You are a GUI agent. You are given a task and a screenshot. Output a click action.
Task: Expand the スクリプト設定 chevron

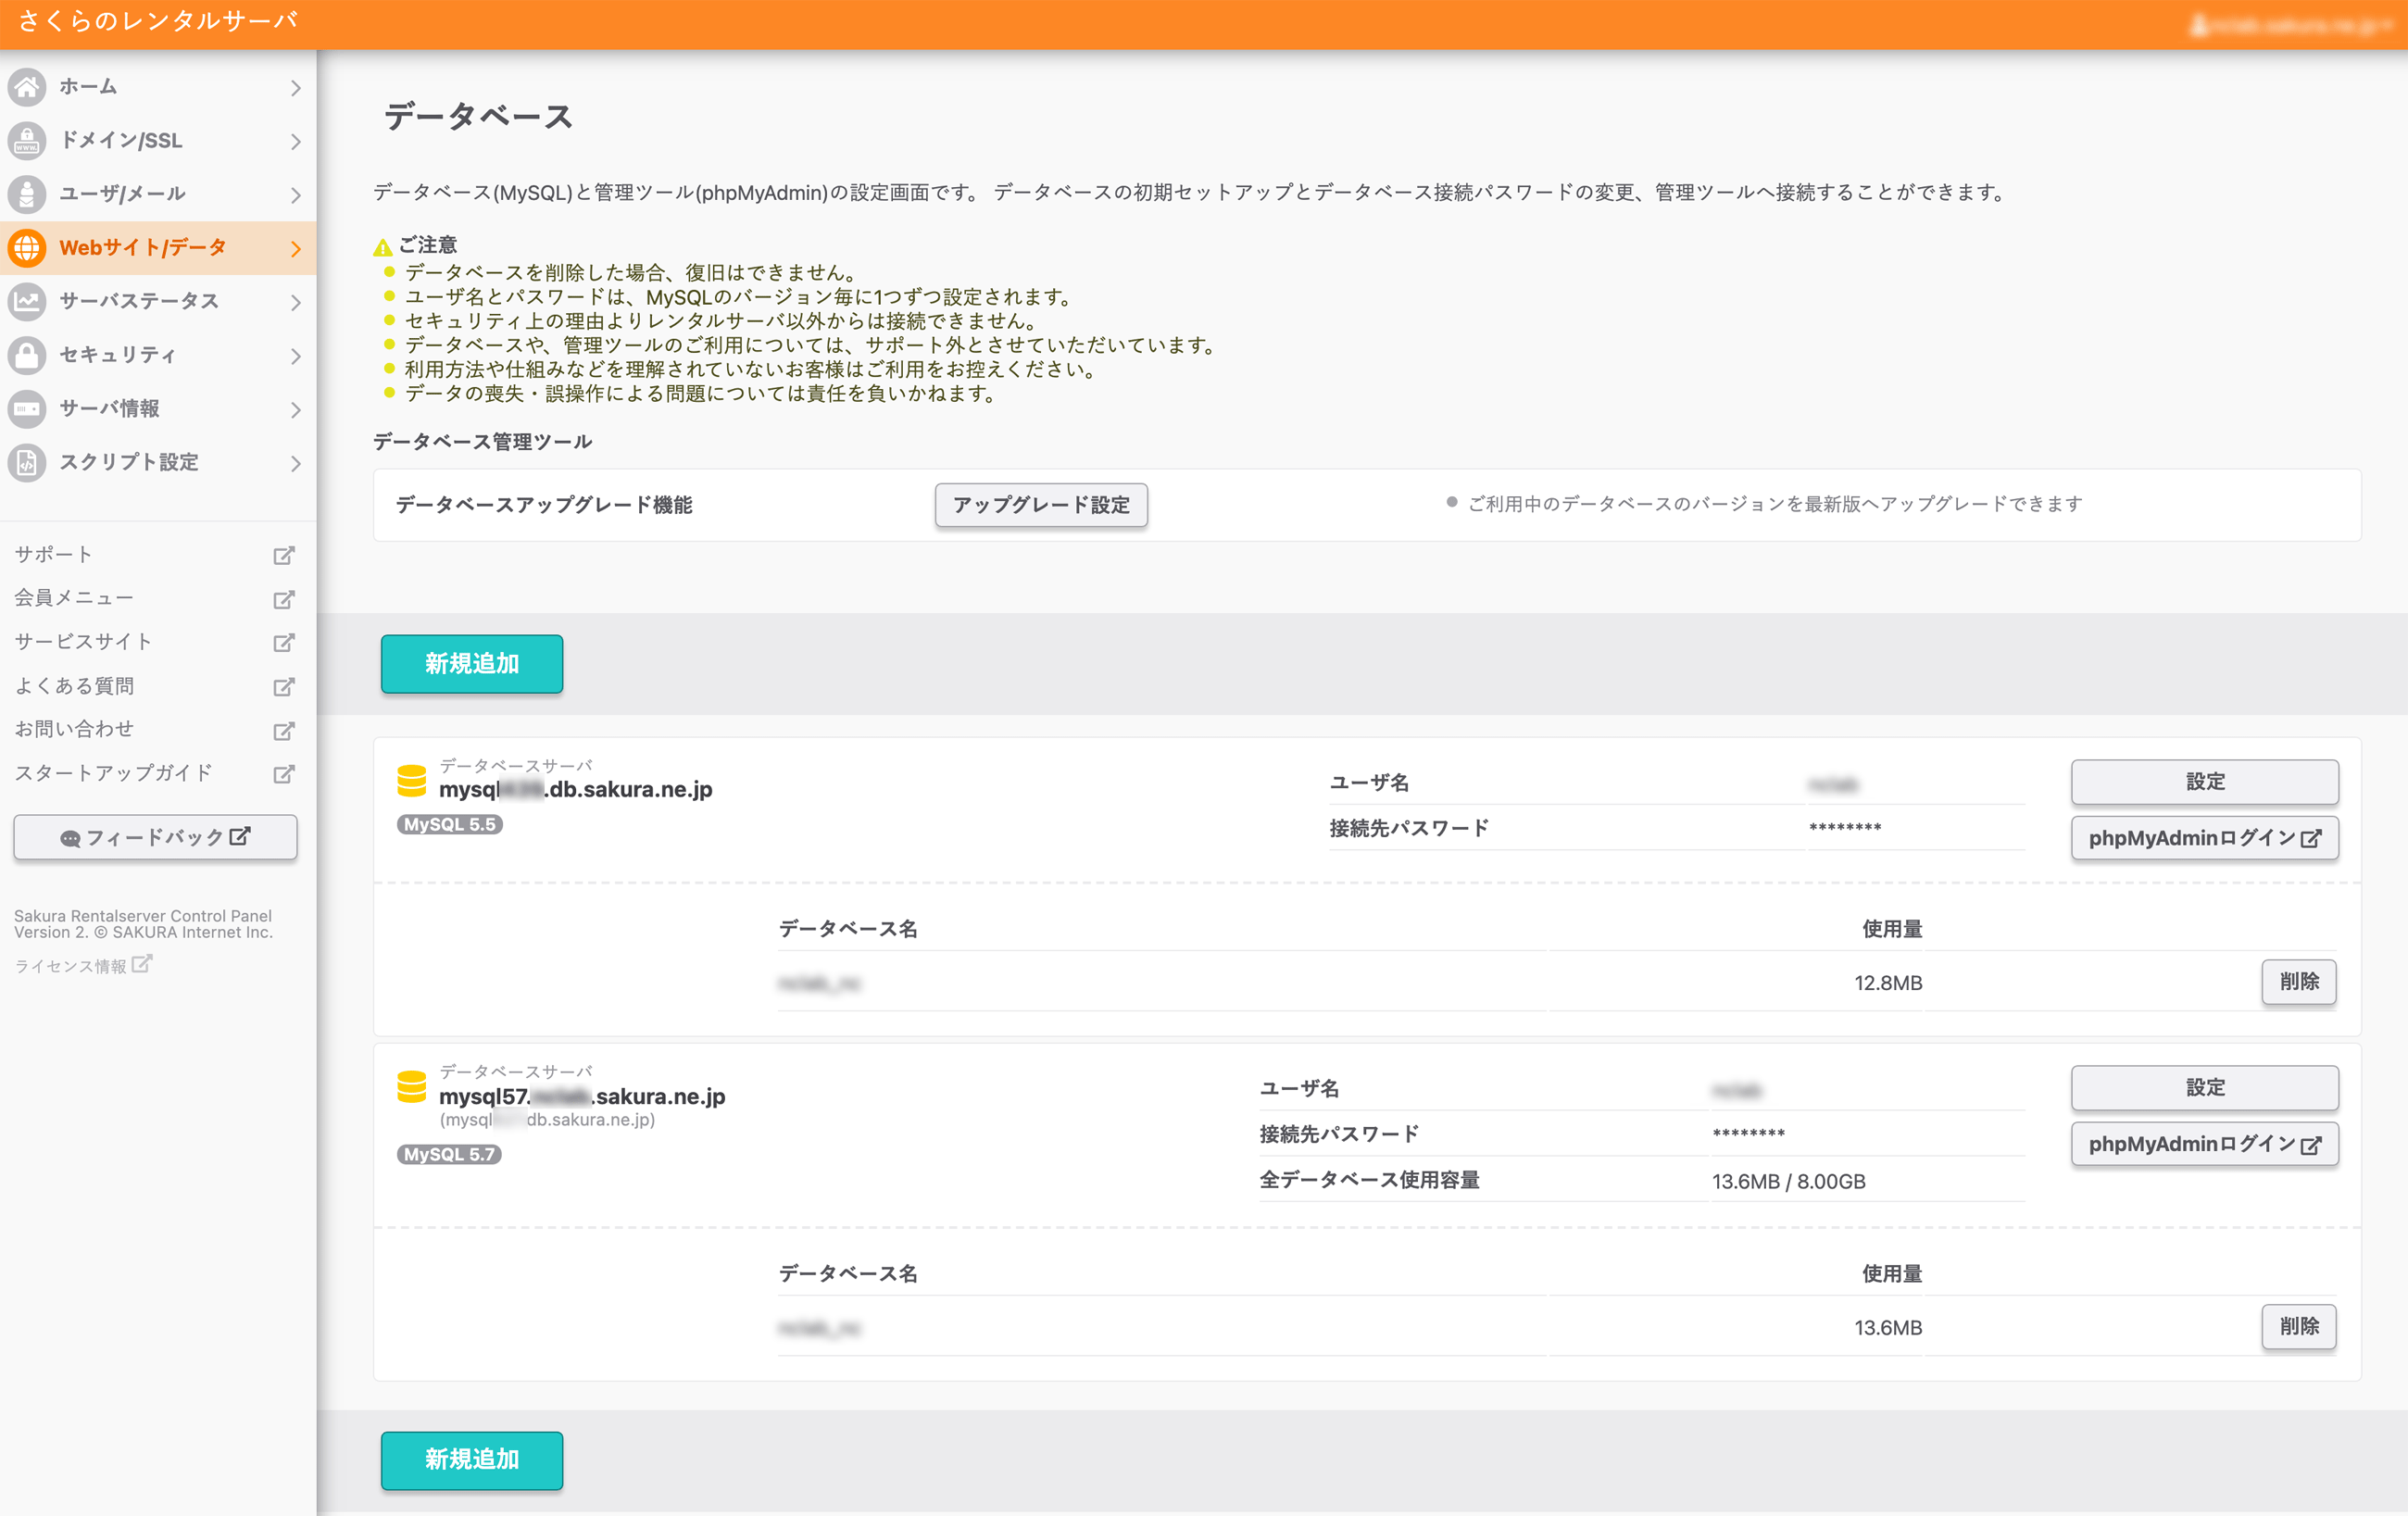[x=295, y=463]
